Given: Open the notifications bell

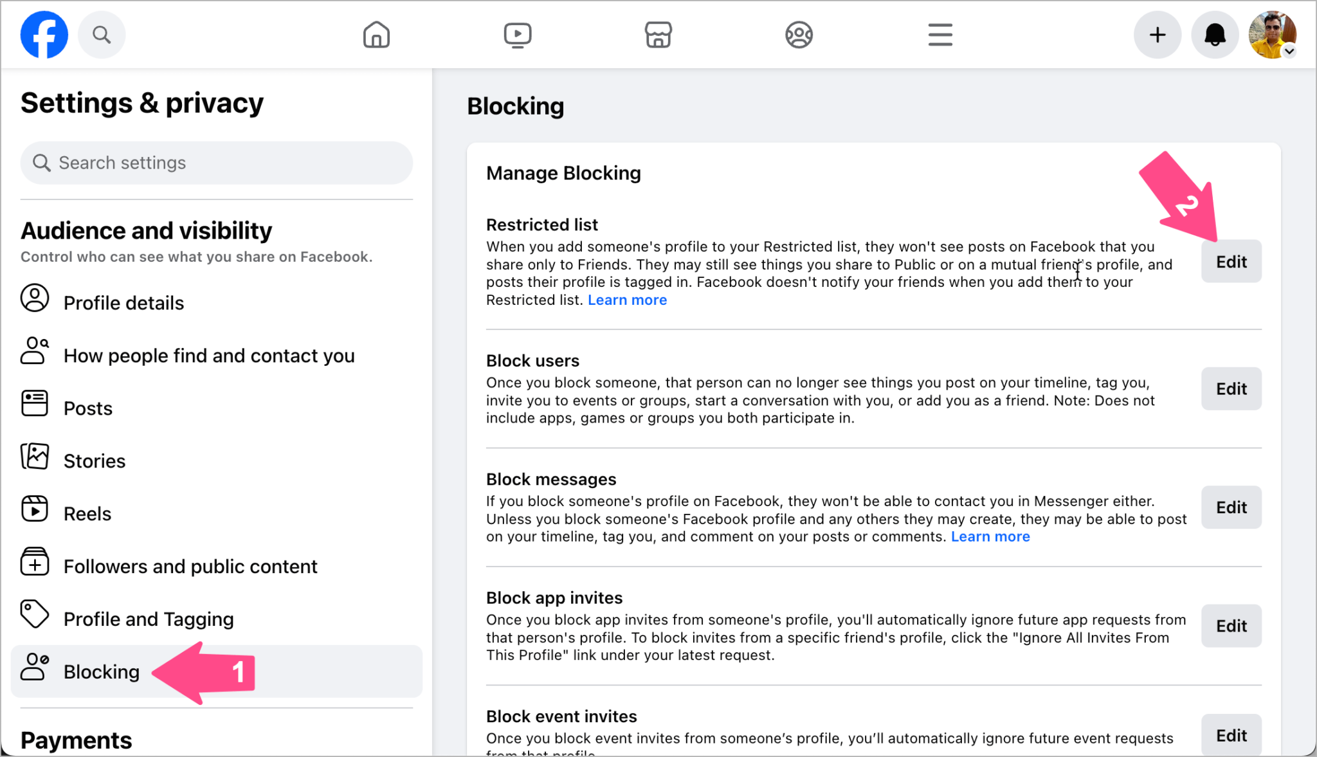Looking at the screenshot, I should [x=1214, y=34].
